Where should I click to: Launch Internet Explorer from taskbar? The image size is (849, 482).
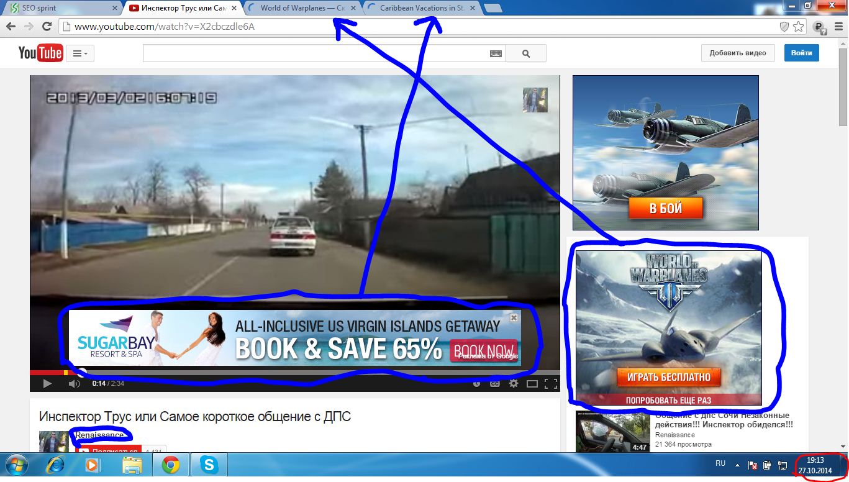pyautogui.click(x=55, y=465)
